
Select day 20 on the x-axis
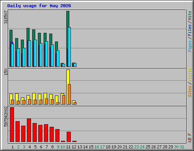coord(119,147)
